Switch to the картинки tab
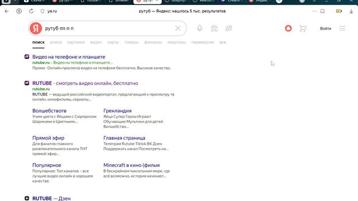The height and width of the screenshot is (201, 358). point(76,42)
